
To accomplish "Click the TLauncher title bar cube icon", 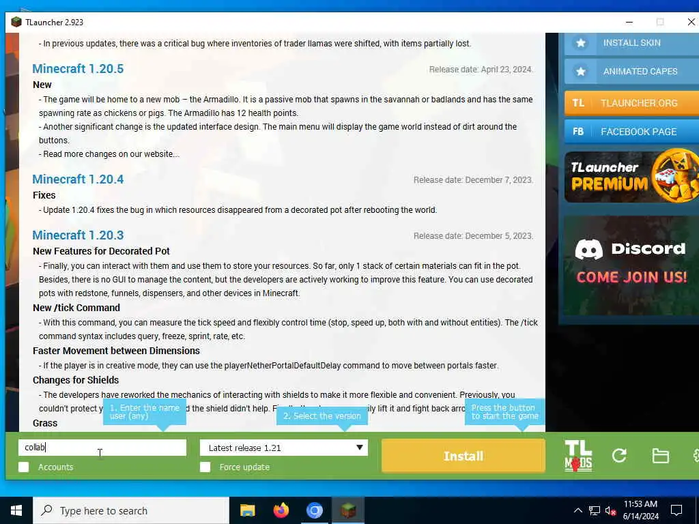I will click(x=16, y=22).
